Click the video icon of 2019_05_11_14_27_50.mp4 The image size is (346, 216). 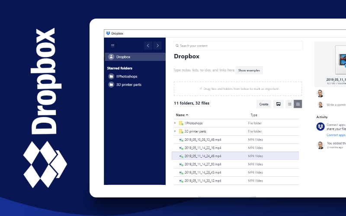click(x=181, y=165)
